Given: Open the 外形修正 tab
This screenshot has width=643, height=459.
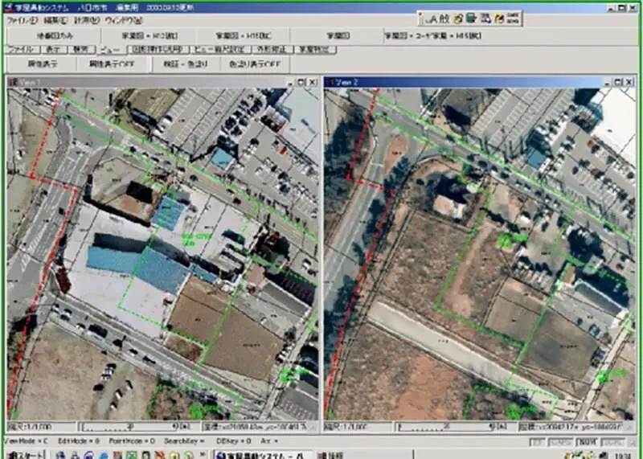Looking at the screenshot, I should 272,50.
